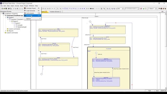Screen dimensions: 167x94
Task: Open the Window menu
Action: pos(31,6)
